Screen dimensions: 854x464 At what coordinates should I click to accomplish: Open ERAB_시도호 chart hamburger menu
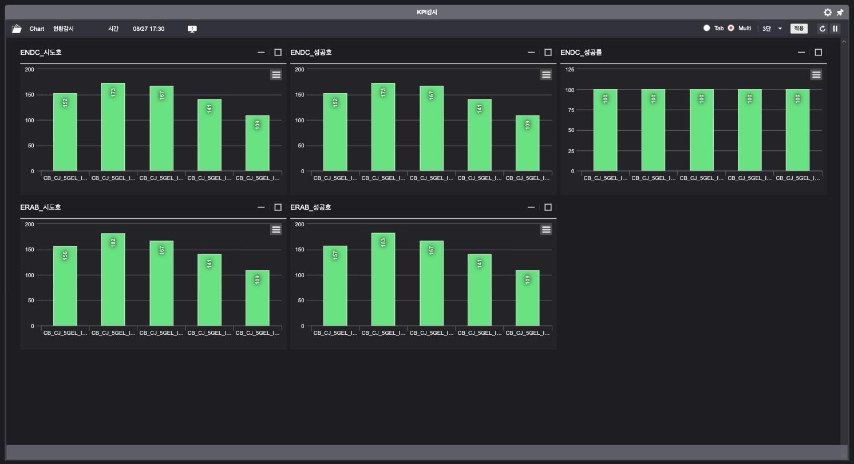pyautogui.click(x=276, y=230)
